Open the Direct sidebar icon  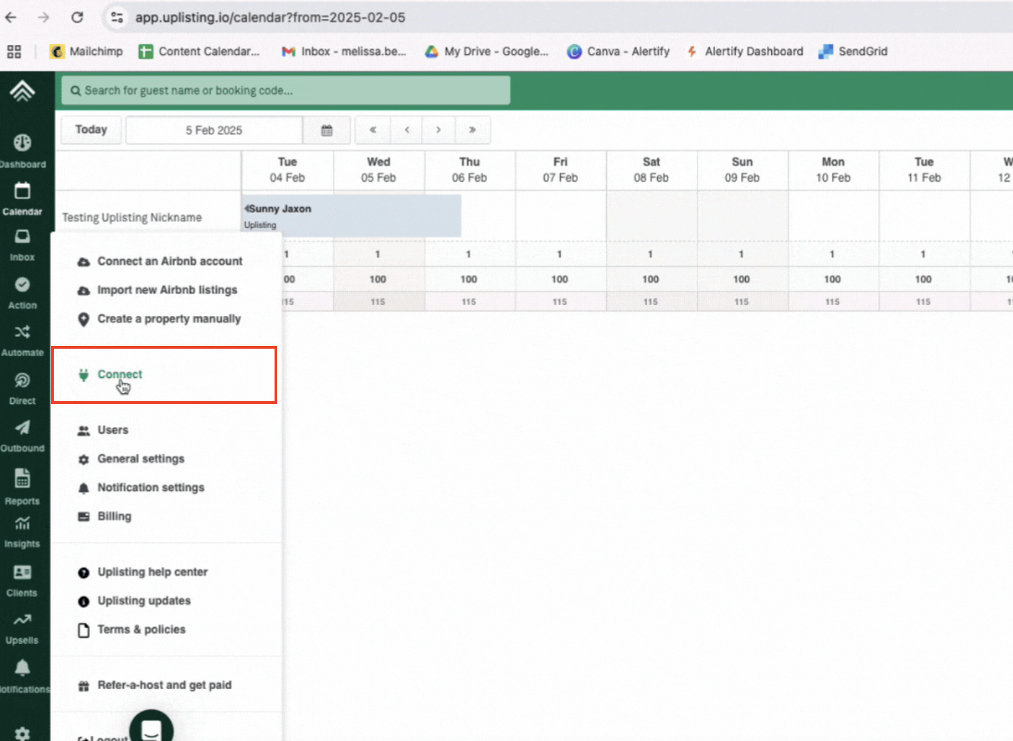click(x=22, y=381)
